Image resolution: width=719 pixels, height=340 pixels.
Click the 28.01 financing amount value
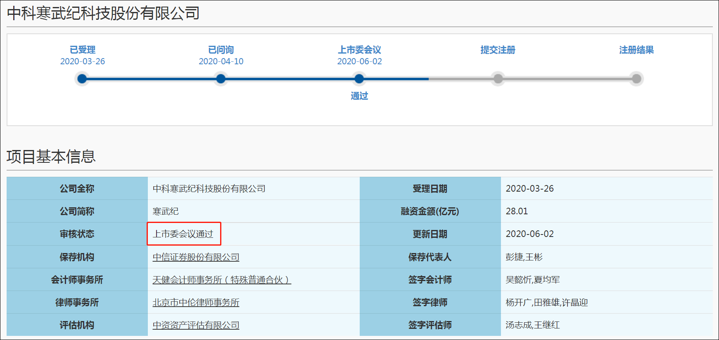coord(517,211)
